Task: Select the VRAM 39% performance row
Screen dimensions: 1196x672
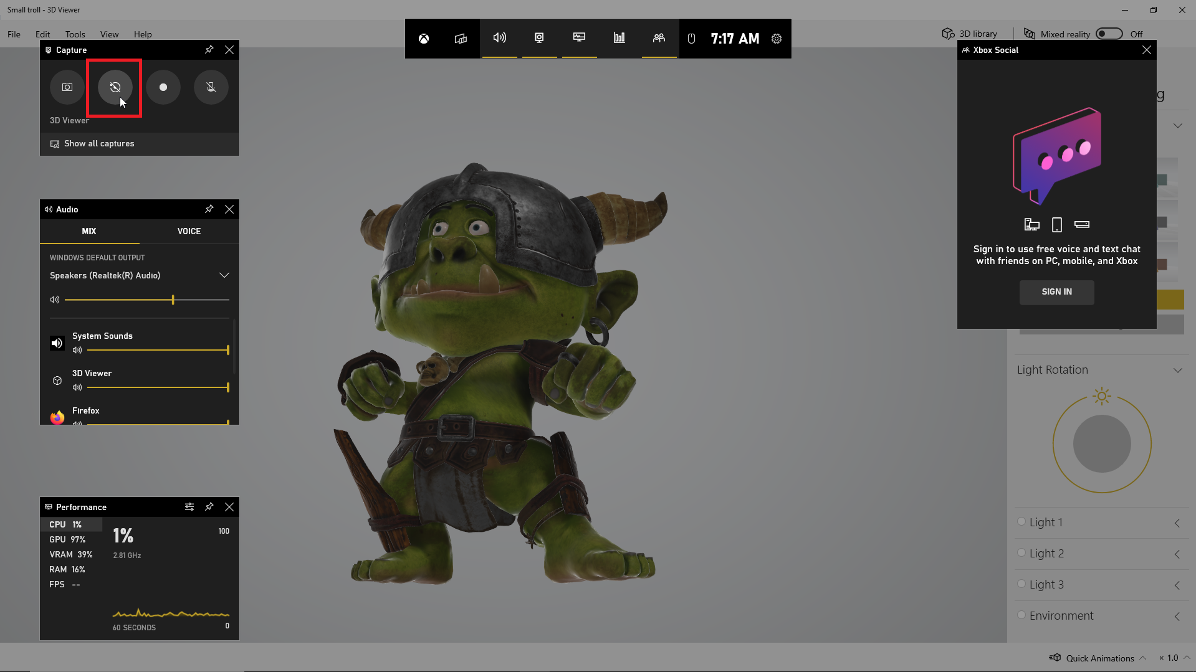Action: (72, 554)
